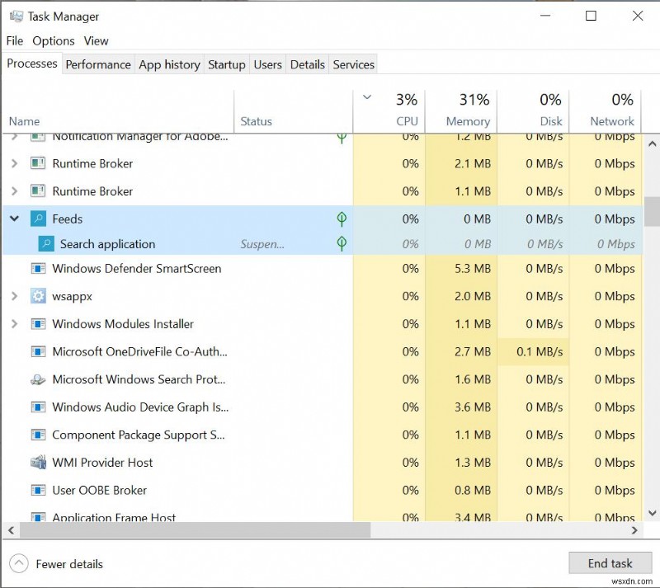Click the User OOBE Broker icon
The width and height of the screenshot is (660, 588).
pyautogui.click(x=38, y=491)
